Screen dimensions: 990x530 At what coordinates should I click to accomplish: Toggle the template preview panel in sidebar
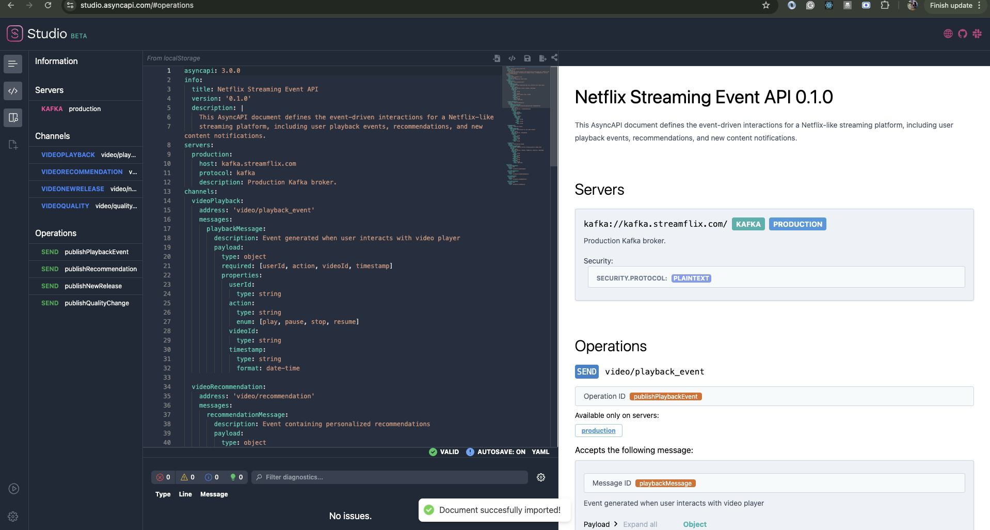point(13,118)
